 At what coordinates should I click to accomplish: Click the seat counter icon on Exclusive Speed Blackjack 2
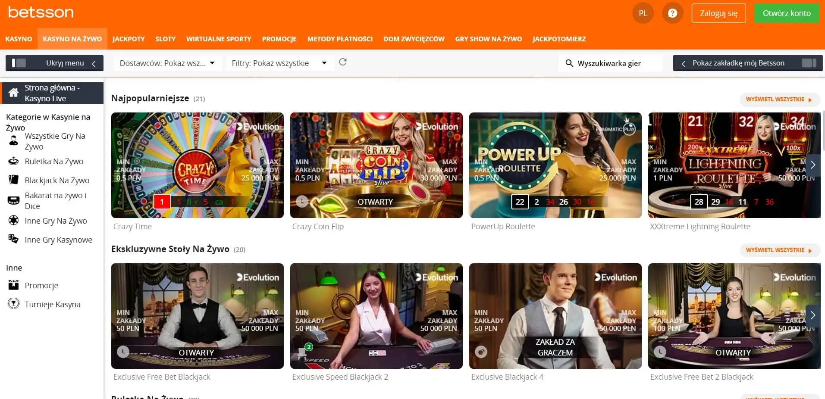pos(305,350)
